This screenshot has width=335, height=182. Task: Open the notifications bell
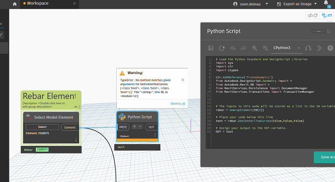click(326, 3)
